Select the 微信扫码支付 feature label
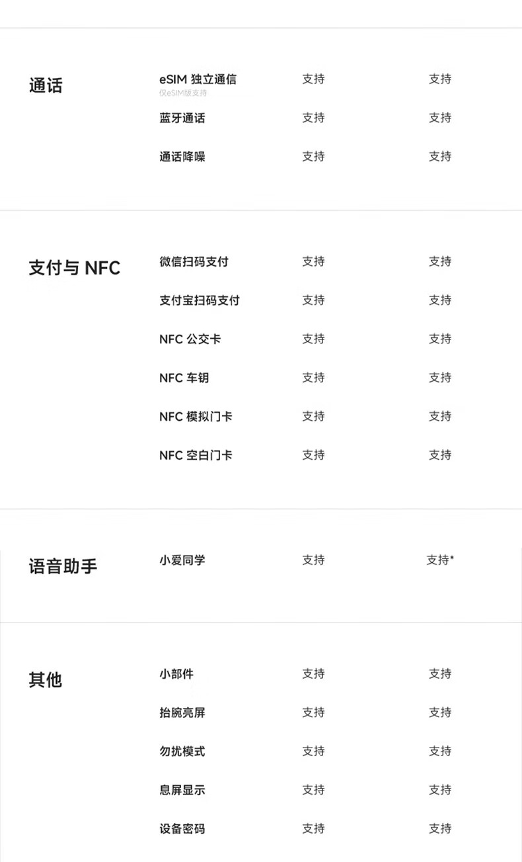 [194, 262]
